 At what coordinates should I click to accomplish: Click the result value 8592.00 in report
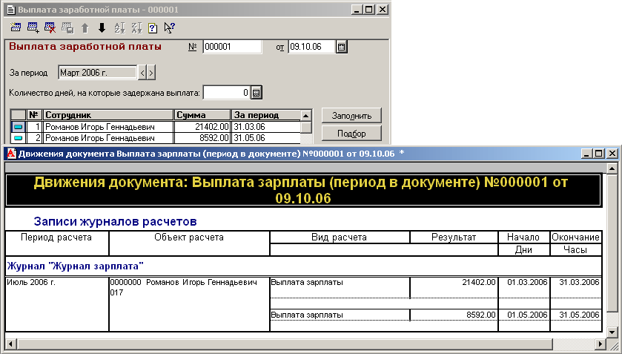click(481, 315)
